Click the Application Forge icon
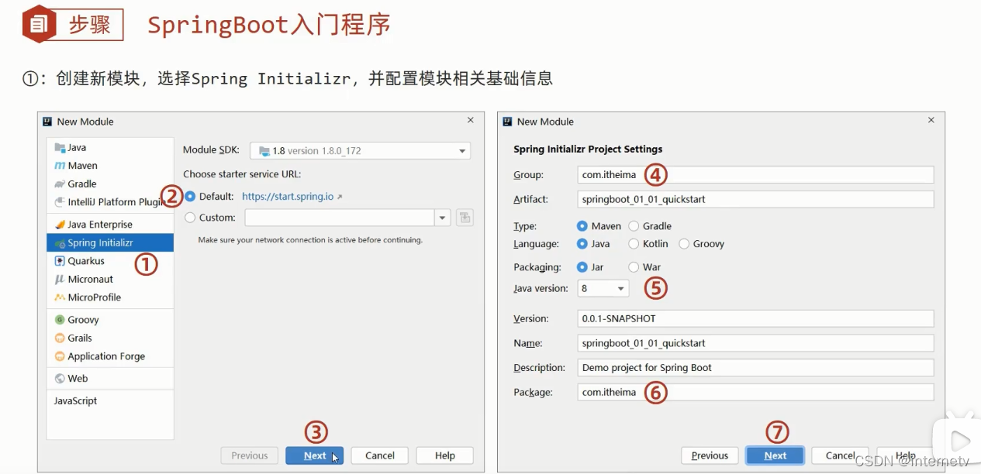Image resolution: width=981 pixels, height=474 pixels. coord(60,356)
